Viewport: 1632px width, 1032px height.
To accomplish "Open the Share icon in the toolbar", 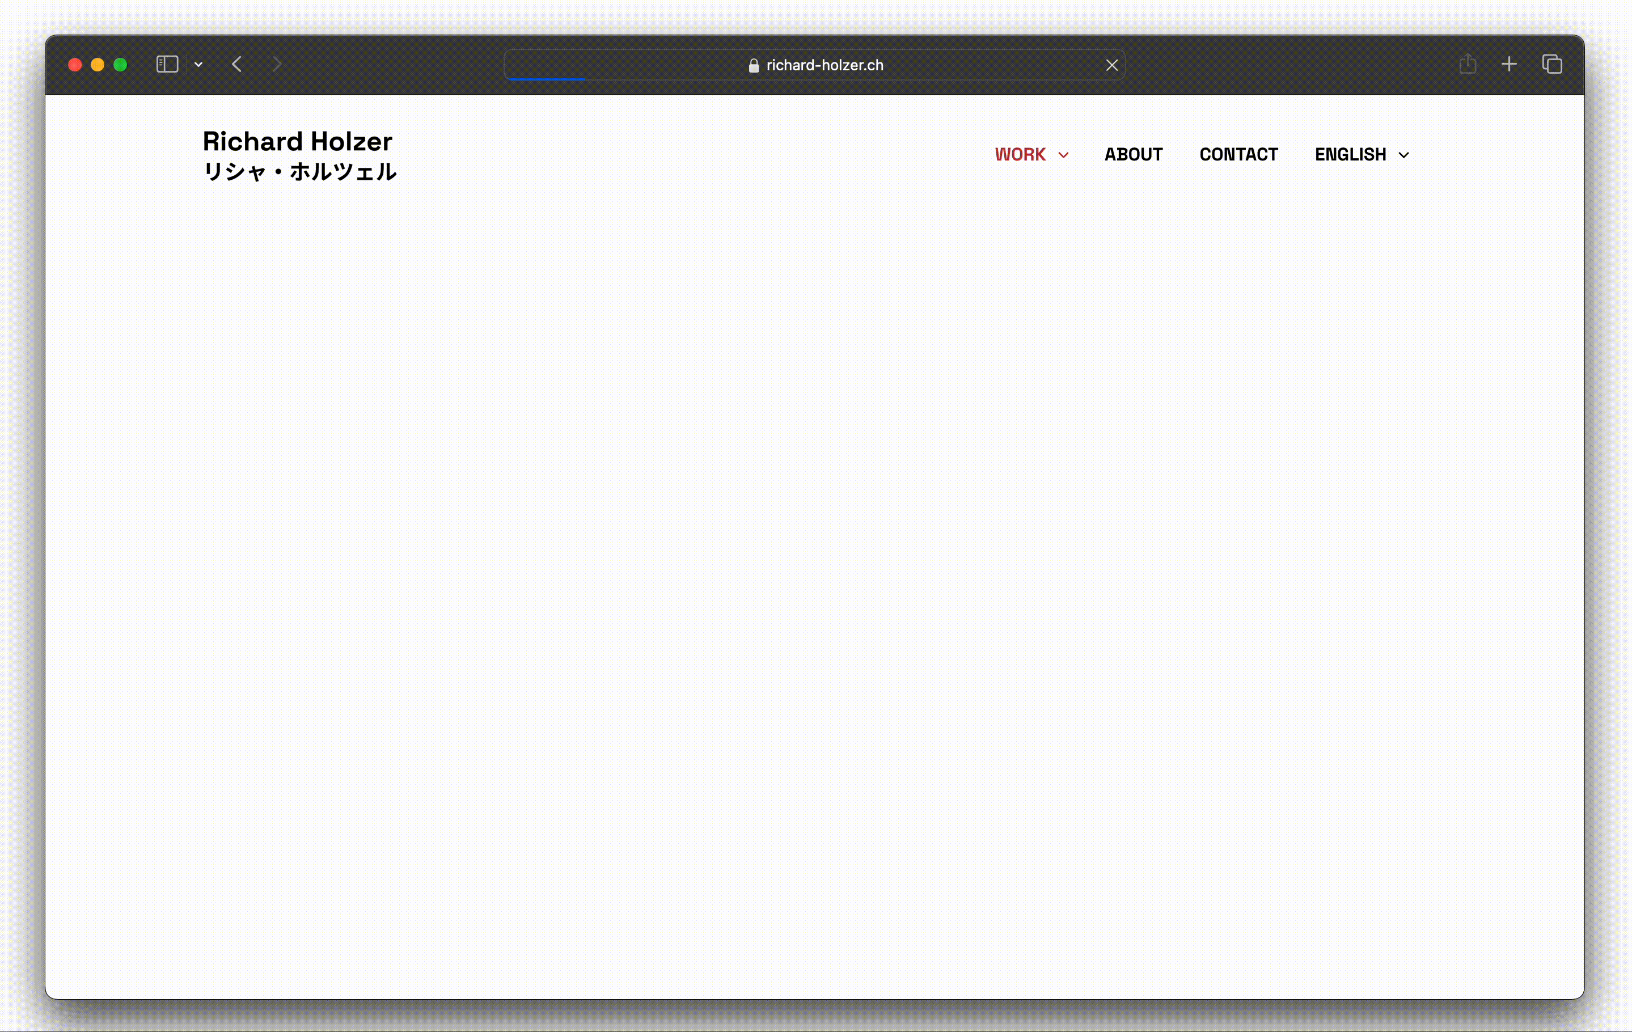I will click(1468, 65).
